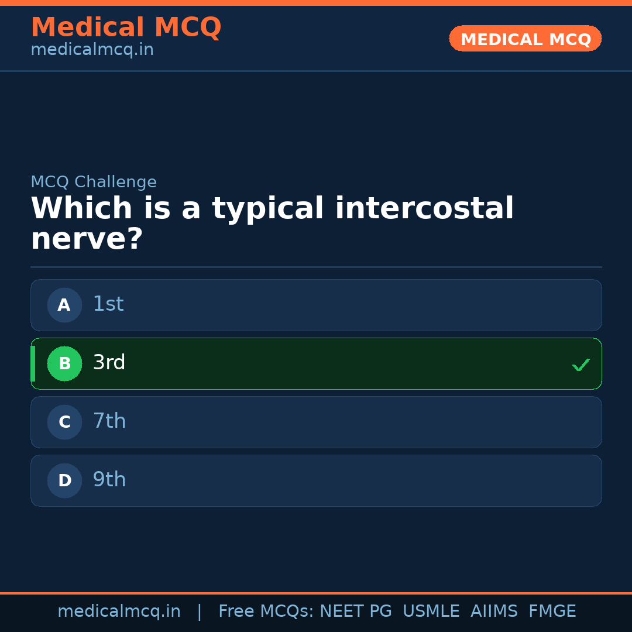Select answer option C, 7th

coord(316,422)
